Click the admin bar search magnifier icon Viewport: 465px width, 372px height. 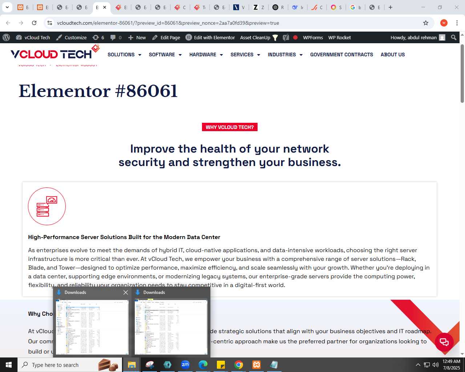pyautogui.click(x=454, y=37)
